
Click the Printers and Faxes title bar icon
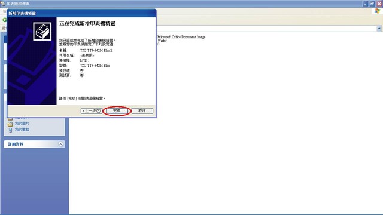2,4
